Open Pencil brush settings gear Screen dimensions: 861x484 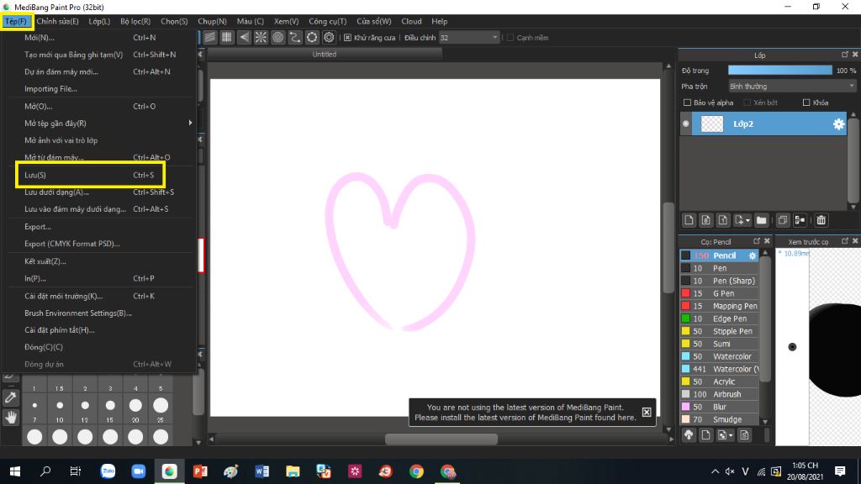coord(753,255)
